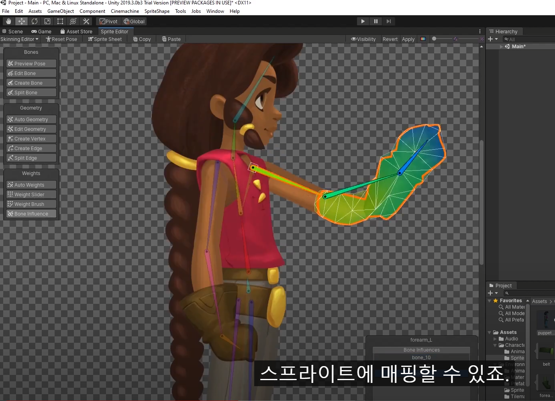Paste the rig with Paste button

(171, 39)
